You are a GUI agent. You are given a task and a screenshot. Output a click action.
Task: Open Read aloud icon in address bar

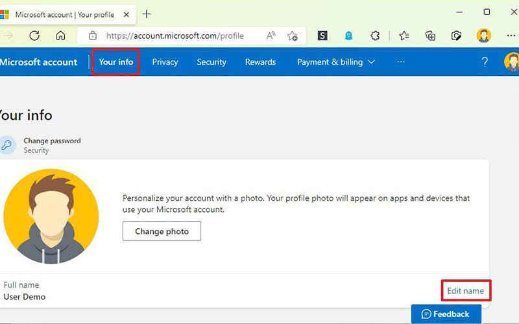point(271,36)
